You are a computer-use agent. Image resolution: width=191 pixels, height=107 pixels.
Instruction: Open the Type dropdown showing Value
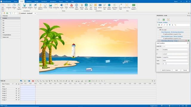pyautogui.click(x=175, y=60)
